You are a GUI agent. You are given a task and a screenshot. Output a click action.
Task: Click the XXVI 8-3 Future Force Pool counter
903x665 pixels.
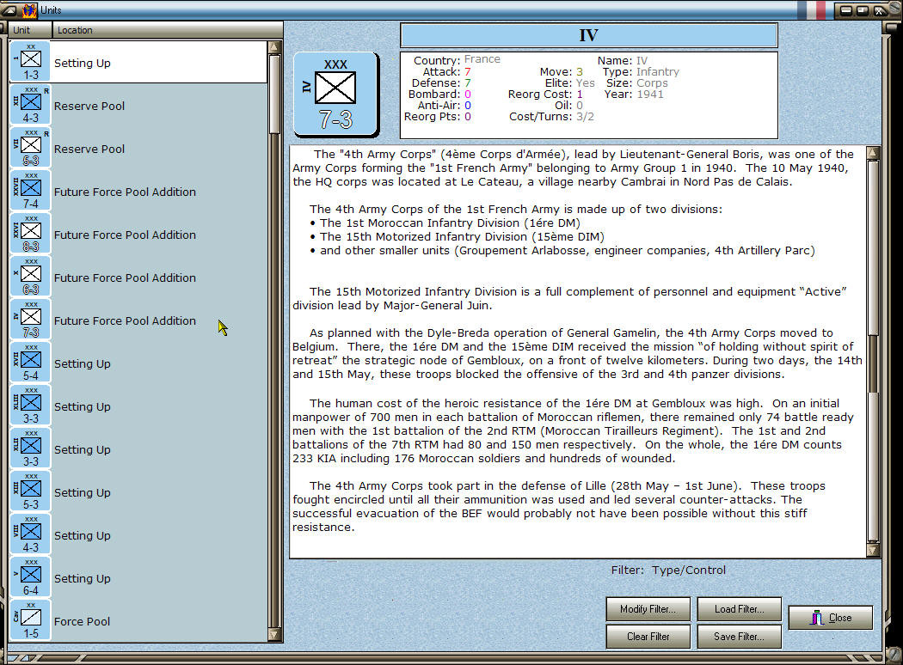[29, 235]
